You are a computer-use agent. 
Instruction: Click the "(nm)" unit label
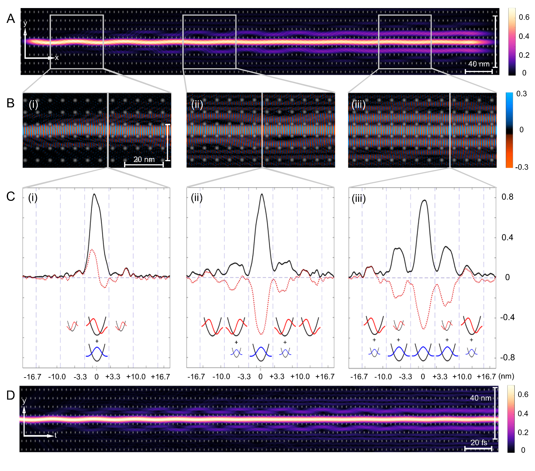[506, 376]
